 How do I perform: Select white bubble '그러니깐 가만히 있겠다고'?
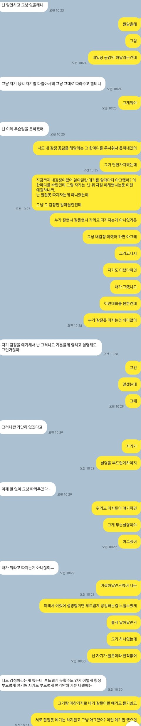pos(23,427)
